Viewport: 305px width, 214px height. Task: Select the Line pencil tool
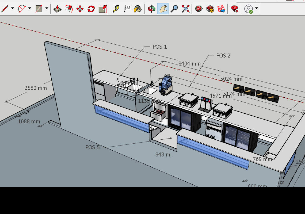coord(5,9)
